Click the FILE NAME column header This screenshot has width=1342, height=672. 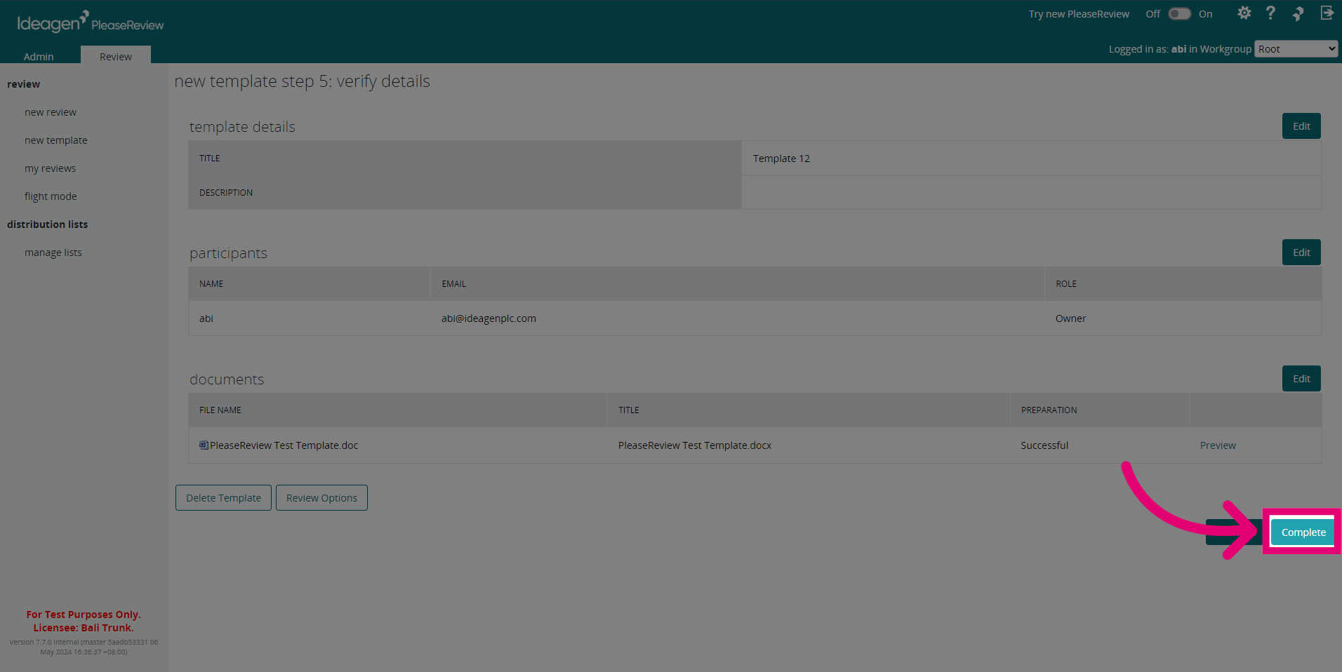coord(220,410)
